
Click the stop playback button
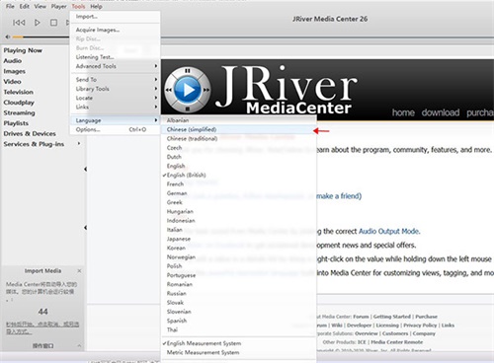[x=53, y=23]
